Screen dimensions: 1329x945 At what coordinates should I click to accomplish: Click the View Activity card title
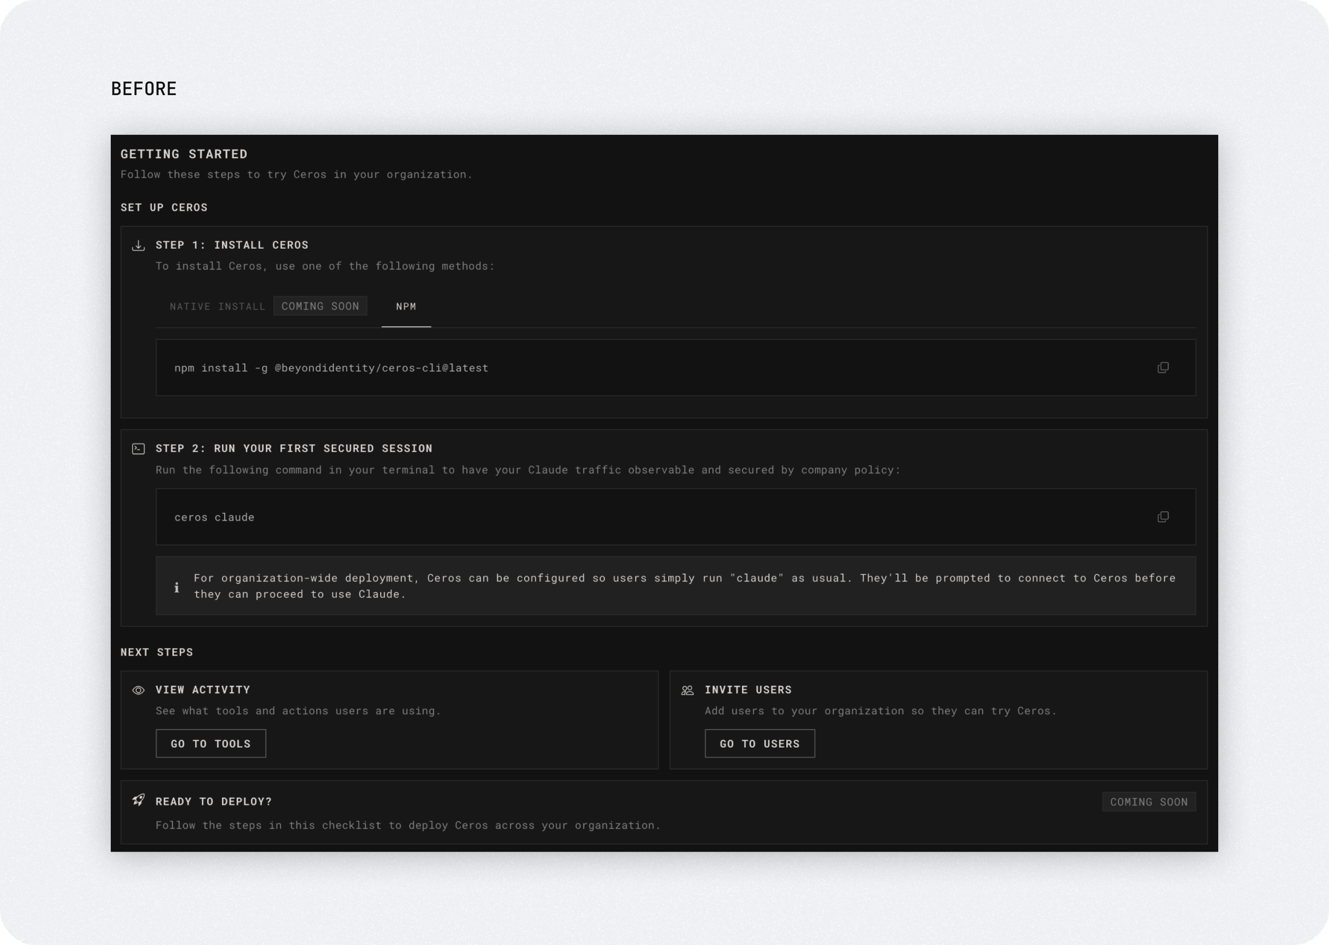click(x=203, y=689)
